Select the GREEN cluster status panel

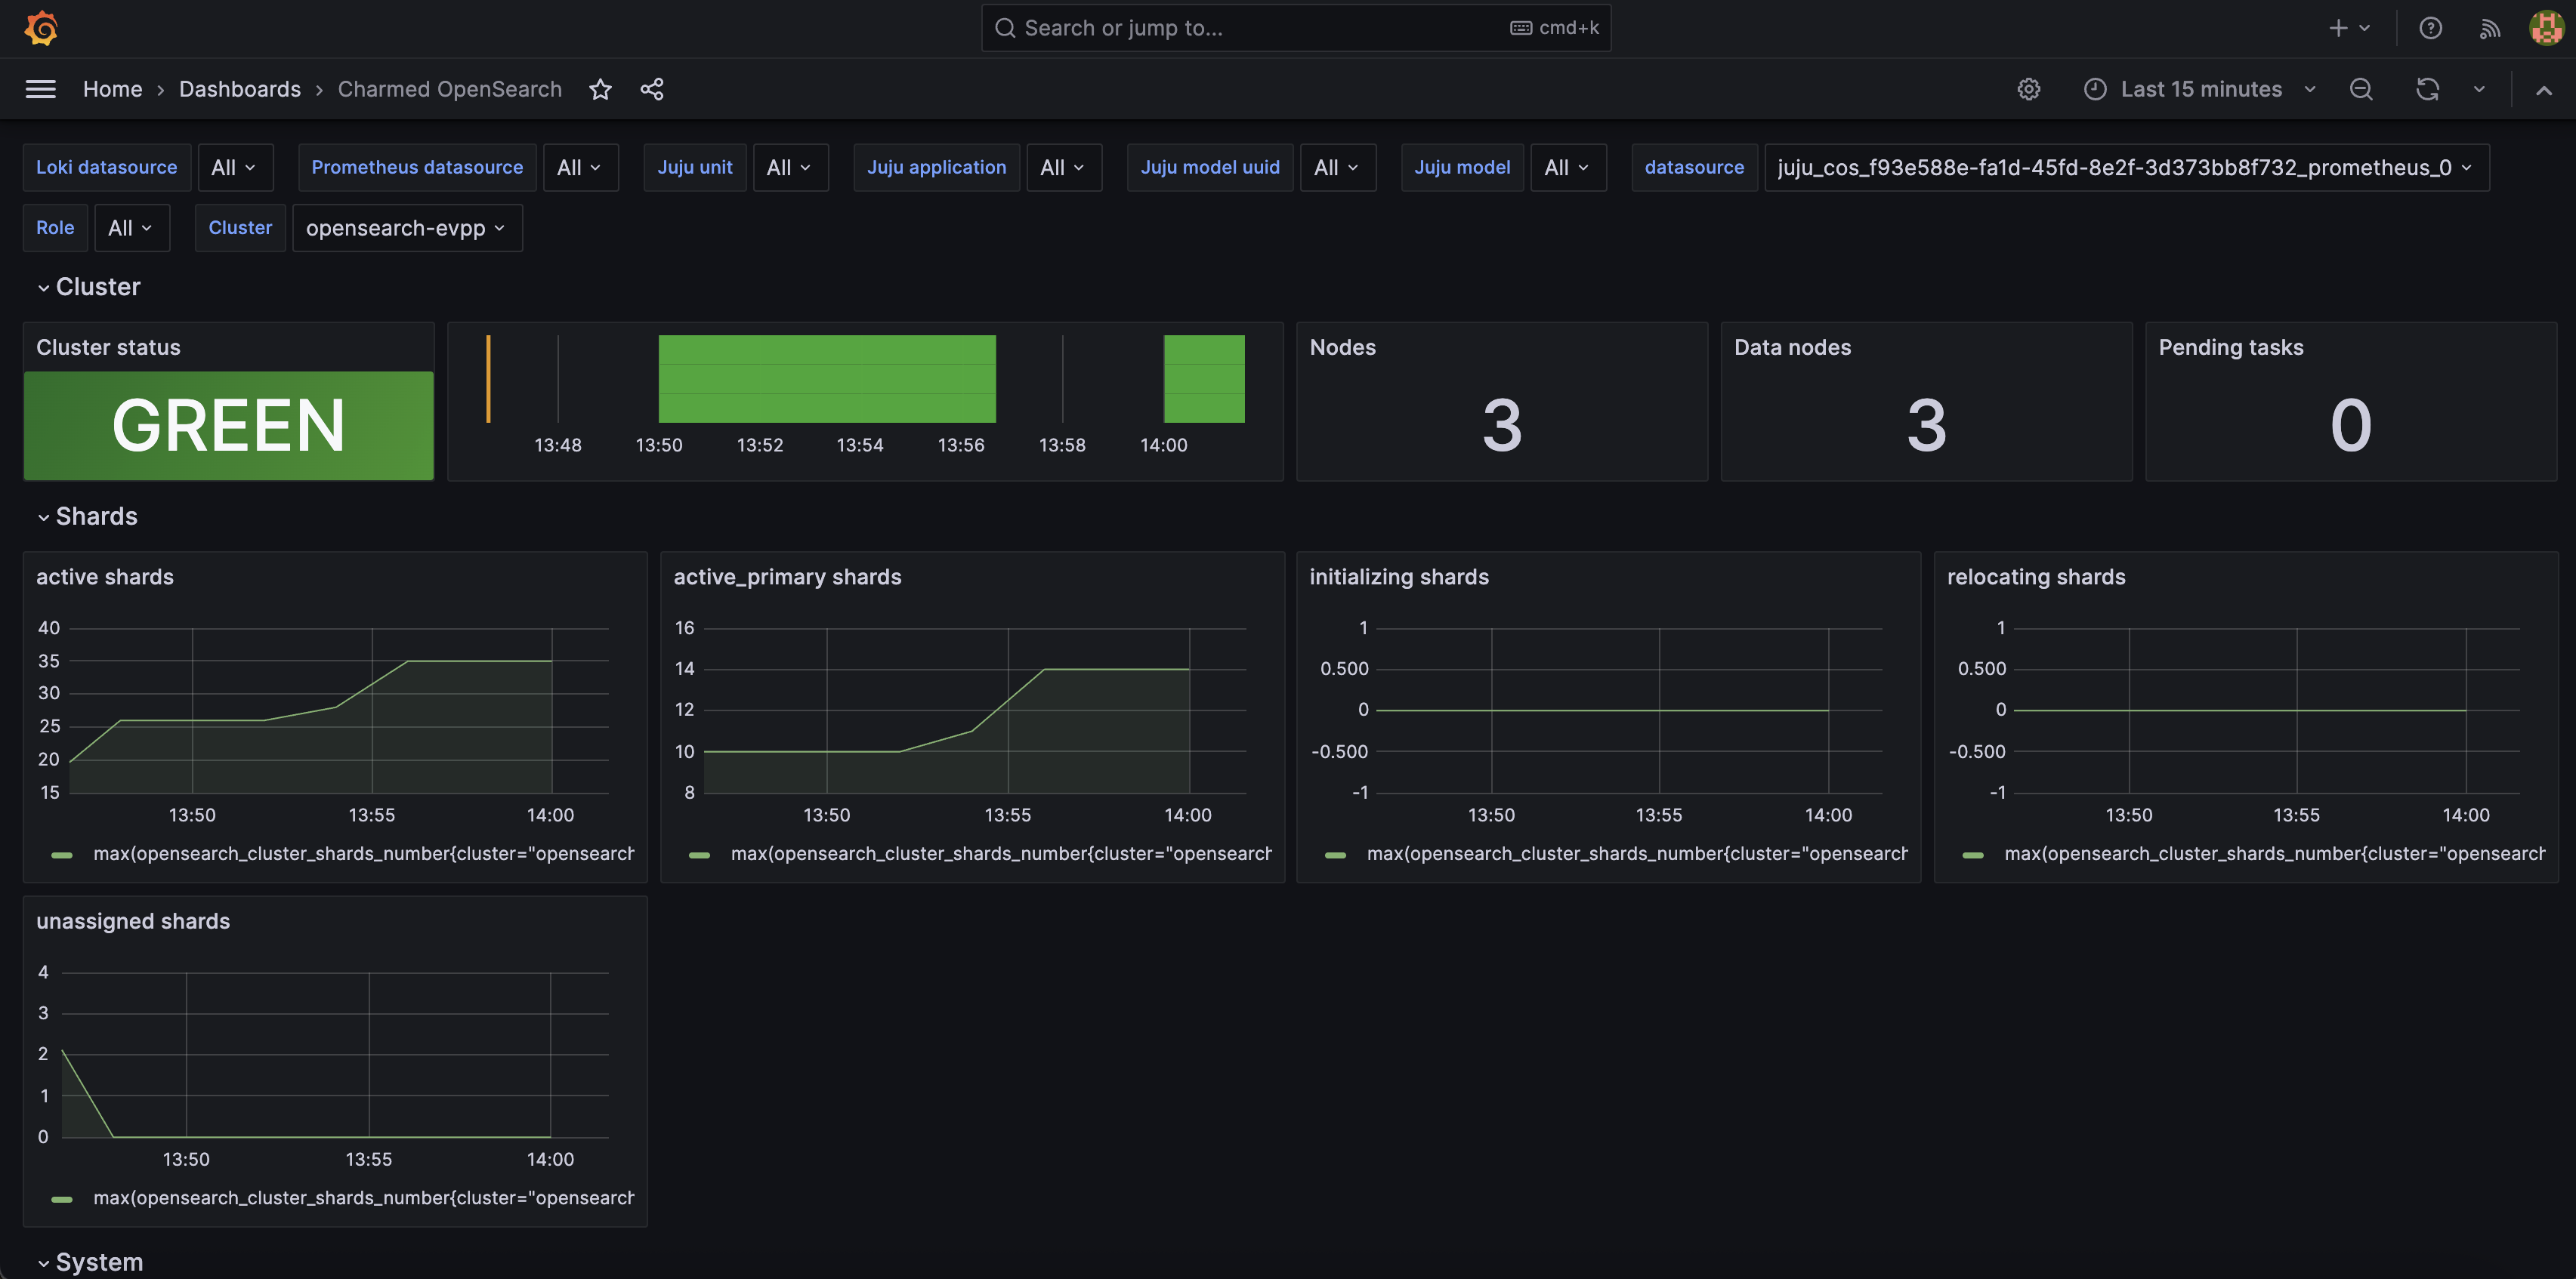tap(228, 424)
